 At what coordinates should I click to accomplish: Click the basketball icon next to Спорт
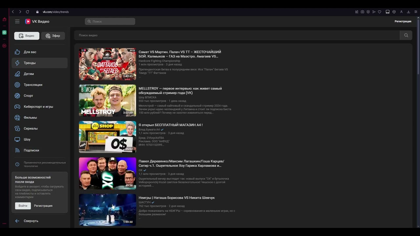[17, 96]
